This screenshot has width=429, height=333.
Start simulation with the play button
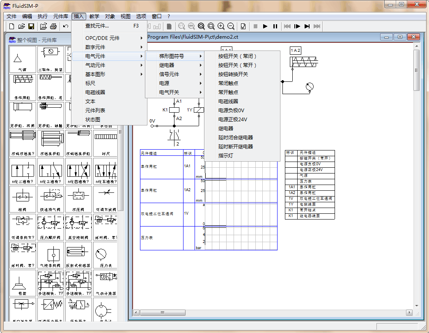[265, 26]
